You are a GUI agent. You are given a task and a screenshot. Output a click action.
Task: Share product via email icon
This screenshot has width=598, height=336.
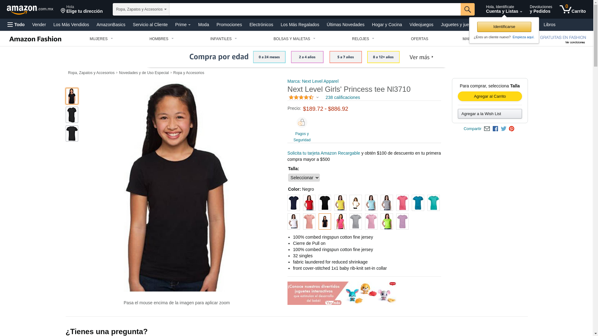tap(487, 129)
